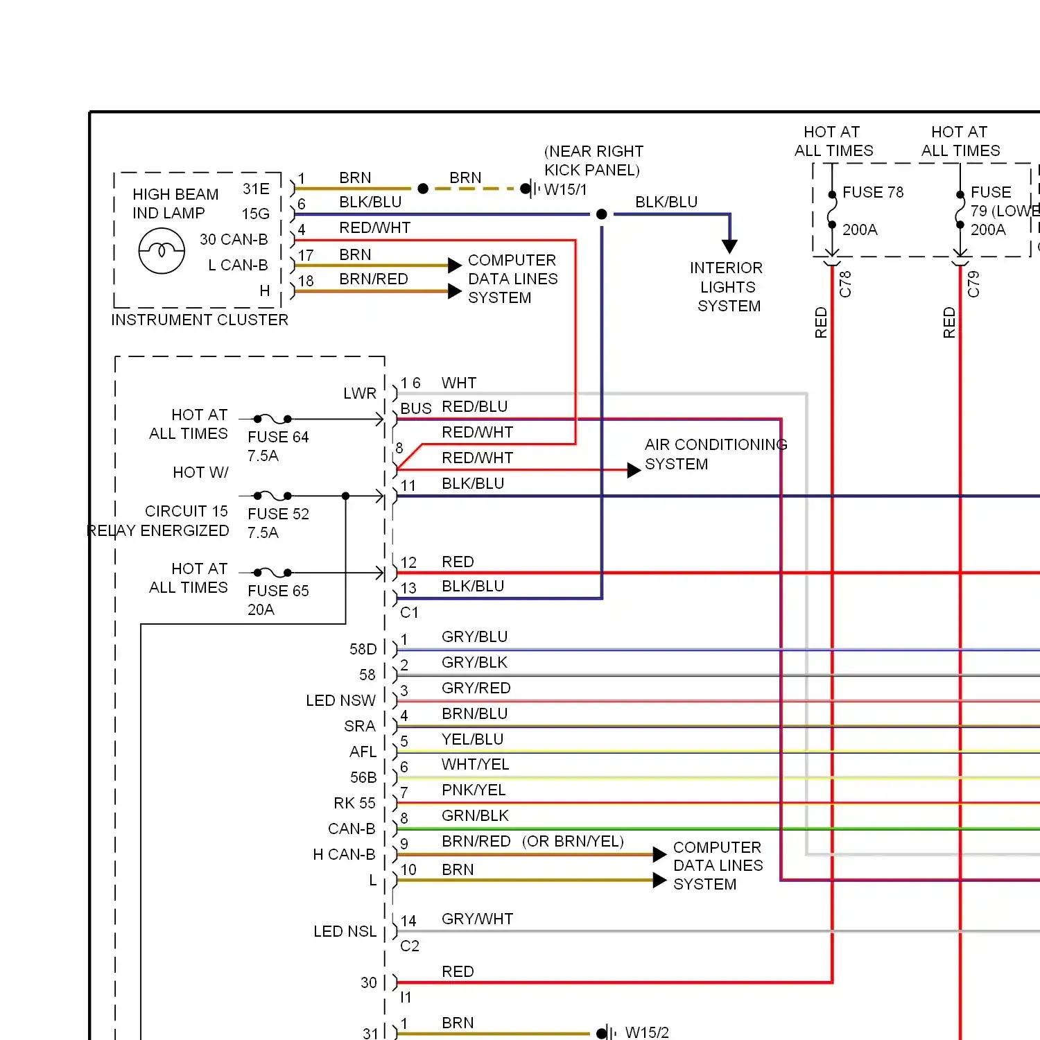Click the W15/1 ground symbol
The width and height of the screenshot is (1040, 1040).
(530, 189)
